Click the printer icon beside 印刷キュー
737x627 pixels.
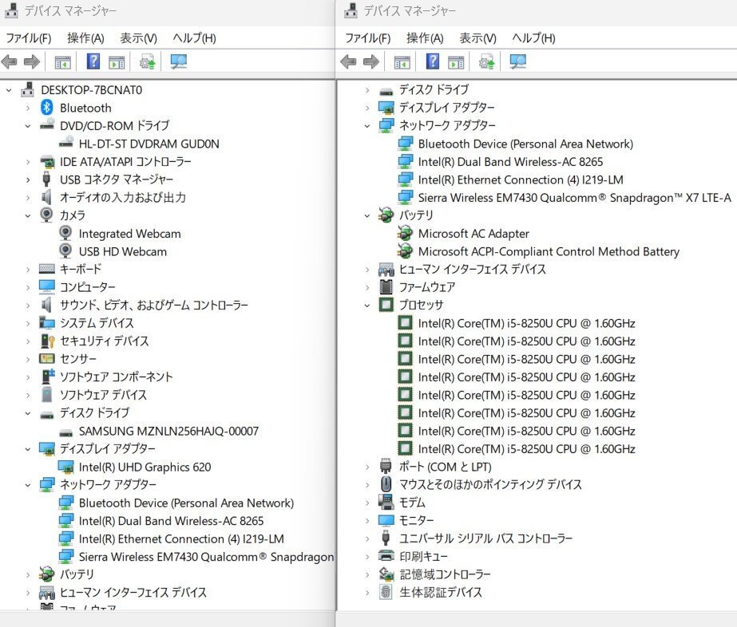[386, 556]
